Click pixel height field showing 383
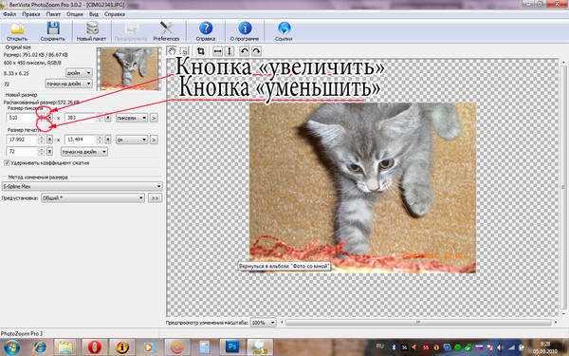The height and width of the screenshot is (356, 569). pos(81,118)
